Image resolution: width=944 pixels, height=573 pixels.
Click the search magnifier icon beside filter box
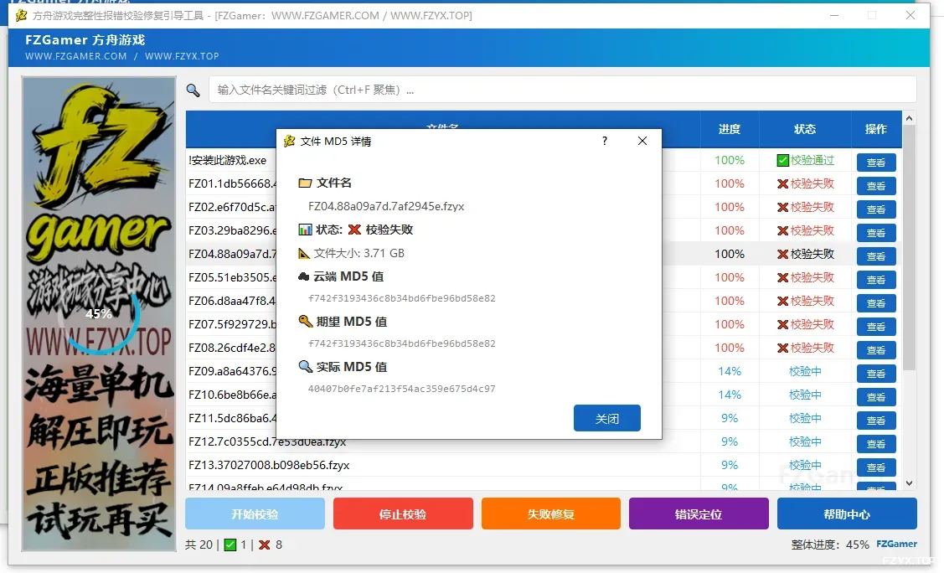coord(193,90)
